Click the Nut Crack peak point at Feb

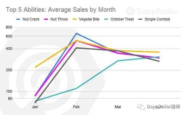77,33
